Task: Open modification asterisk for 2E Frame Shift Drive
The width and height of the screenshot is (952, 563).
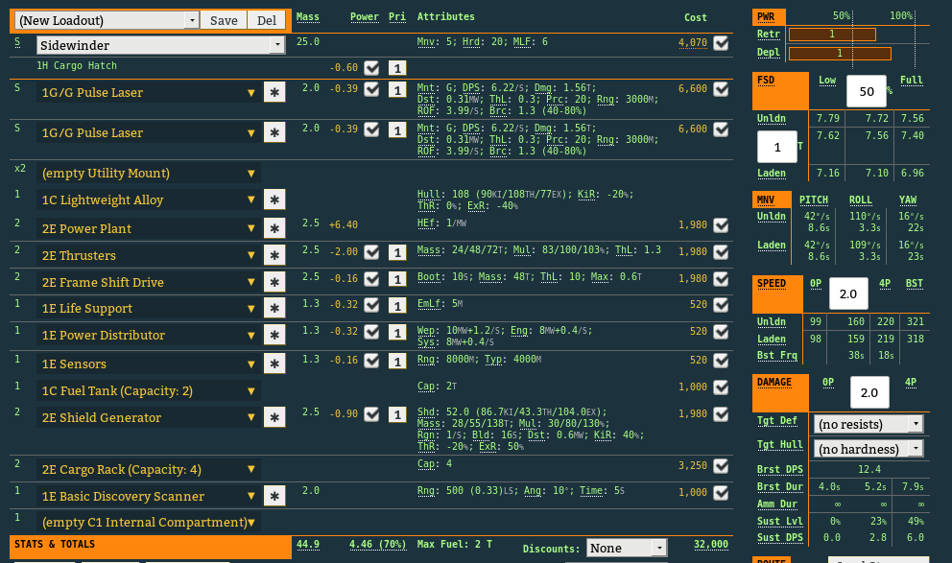Action: 274,282
